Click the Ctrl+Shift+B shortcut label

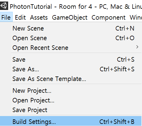click(117, 122)
